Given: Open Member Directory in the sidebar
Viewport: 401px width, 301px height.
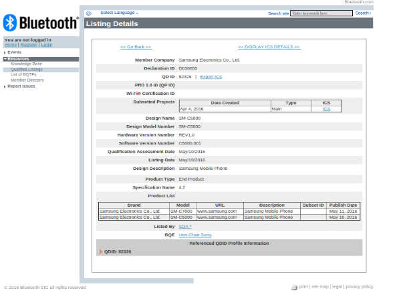Looking at the screenshot, I should (27, 80).
